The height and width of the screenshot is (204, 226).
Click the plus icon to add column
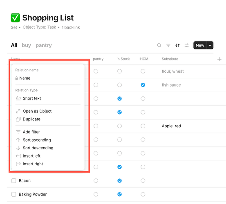point(219,59)
